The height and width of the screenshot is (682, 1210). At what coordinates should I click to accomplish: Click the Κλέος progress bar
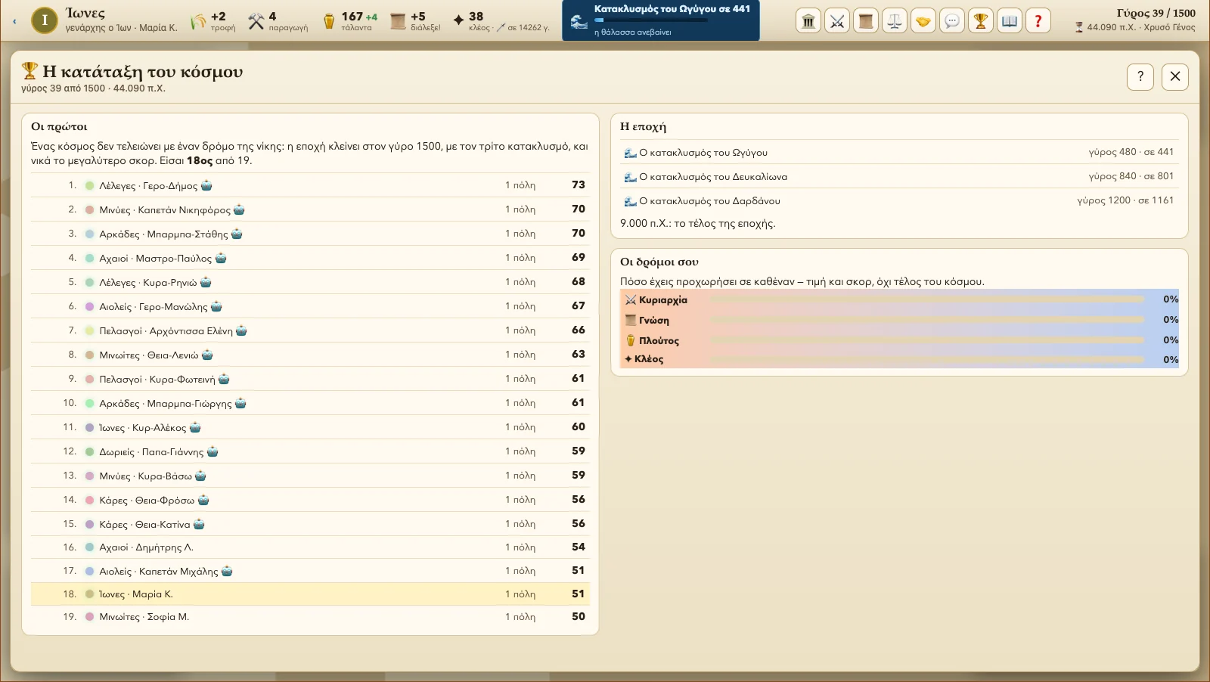tap(927, 360)
